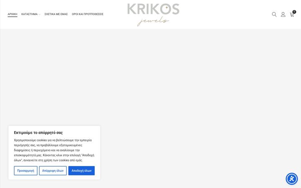Accept all cookies with Αποδοχή όλων
The width and height of the screenshot is (301, 188).
tap(82, 170)
